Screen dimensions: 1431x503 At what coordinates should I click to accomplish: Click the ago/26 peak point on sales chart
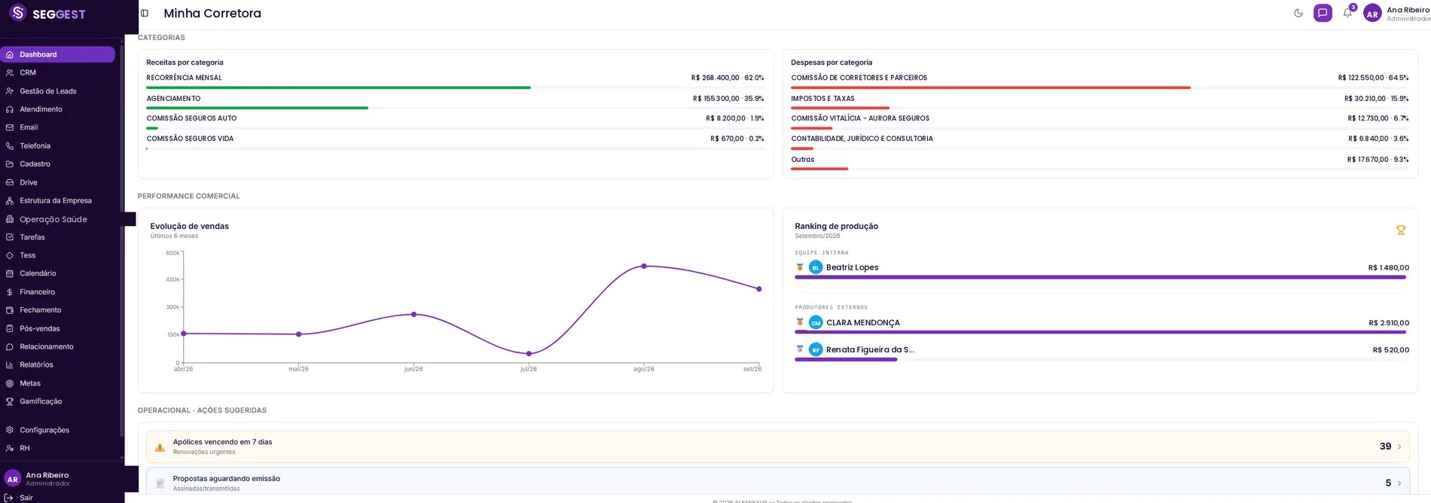click(x=644, y=266)
